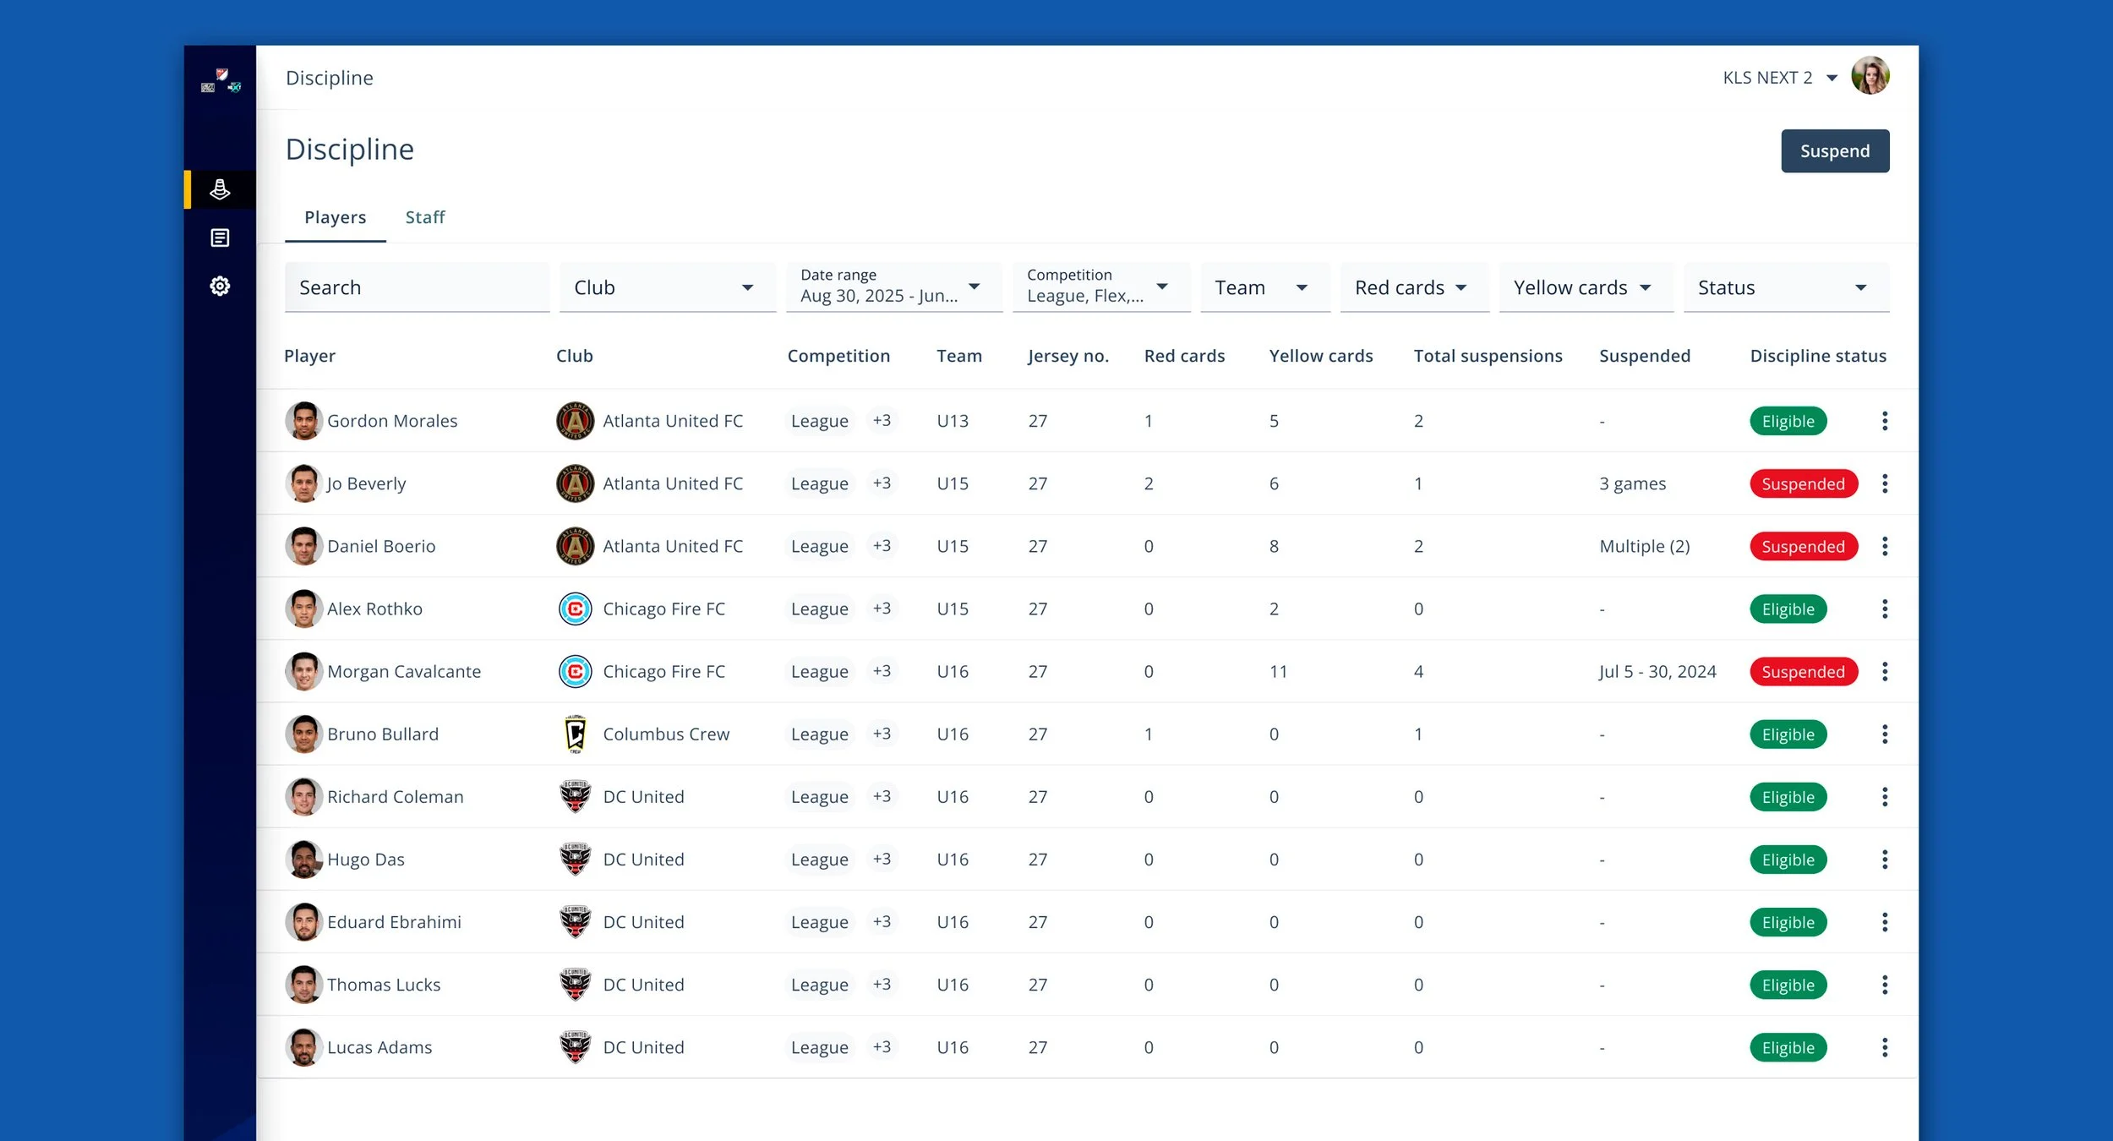Open row actions for Lucas Adams
Viewport: 2113px width, 1141px height.
coord(1884,1047)
